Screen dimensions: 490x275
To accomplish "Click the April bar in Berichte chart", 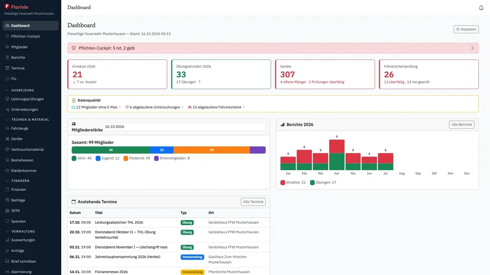I will click(x=337, y=155).
